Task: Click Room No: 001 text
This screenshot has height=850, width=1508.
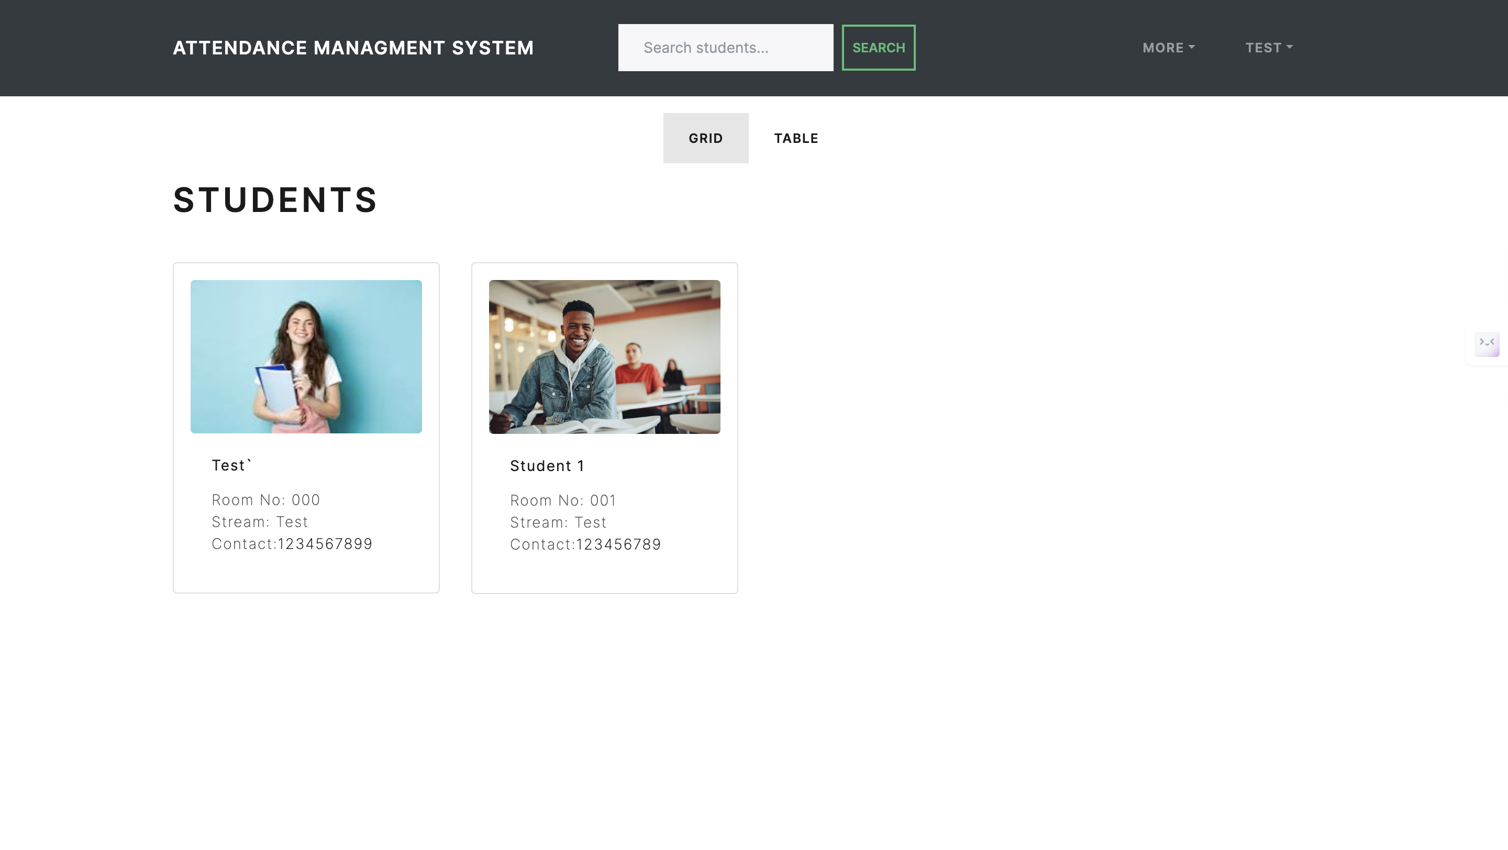Action: pos(562,500)
